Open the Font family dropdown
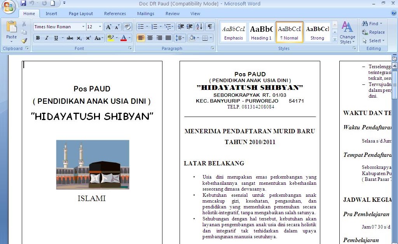This screenshot has width=398, height=244. [84, 27]
